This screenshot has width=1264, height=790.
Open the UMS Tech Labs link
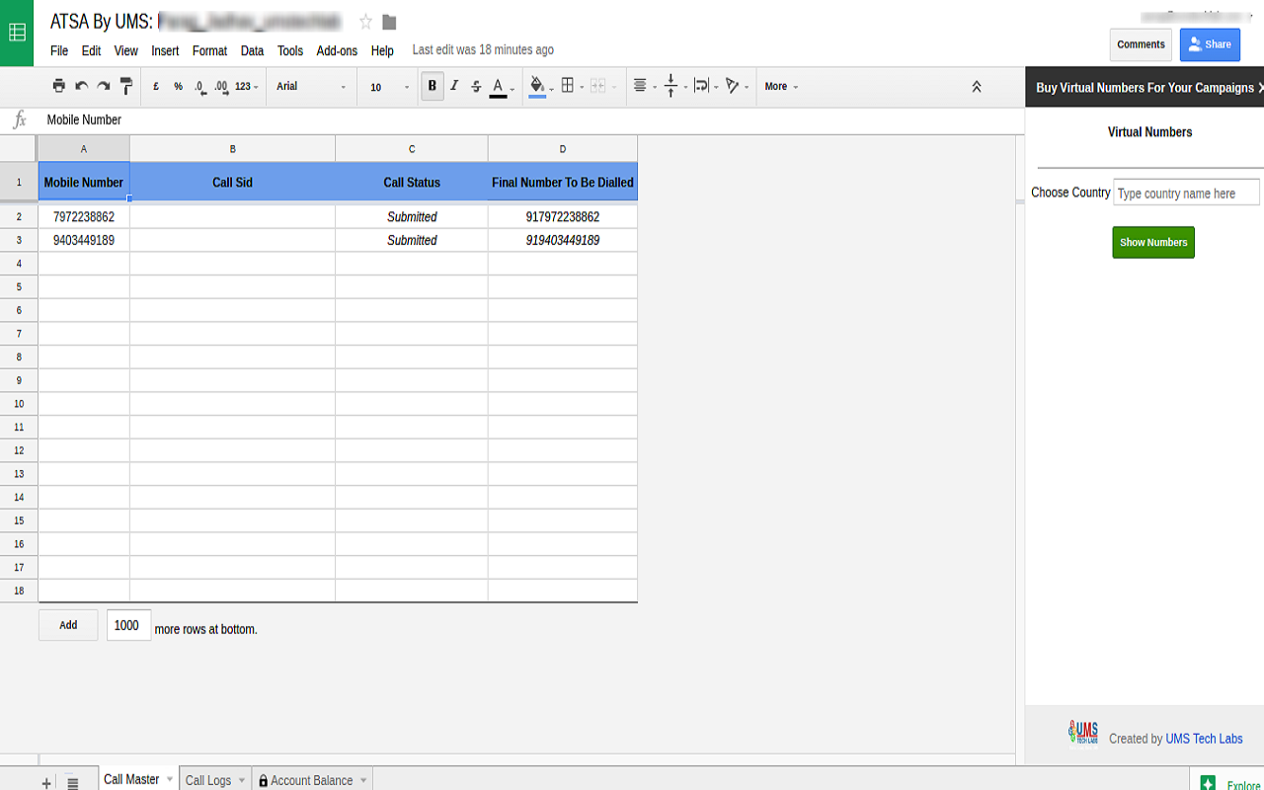click(1204, 739)
